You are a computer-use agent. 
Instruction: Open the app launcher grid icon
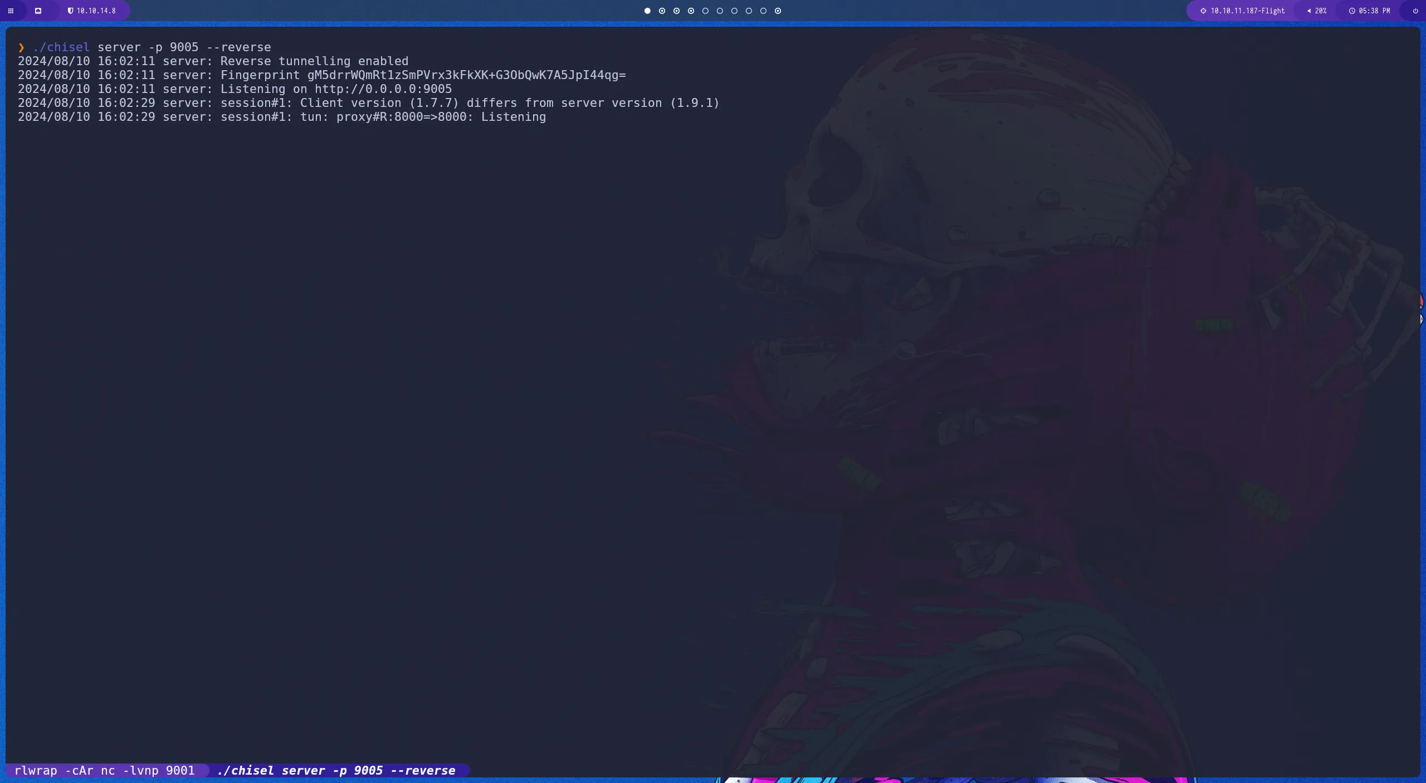click(11, 11)
